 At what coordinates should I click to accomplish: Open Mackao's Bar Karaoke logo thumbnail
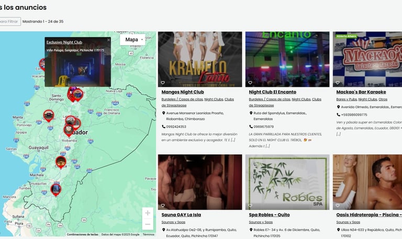point(367,59)
